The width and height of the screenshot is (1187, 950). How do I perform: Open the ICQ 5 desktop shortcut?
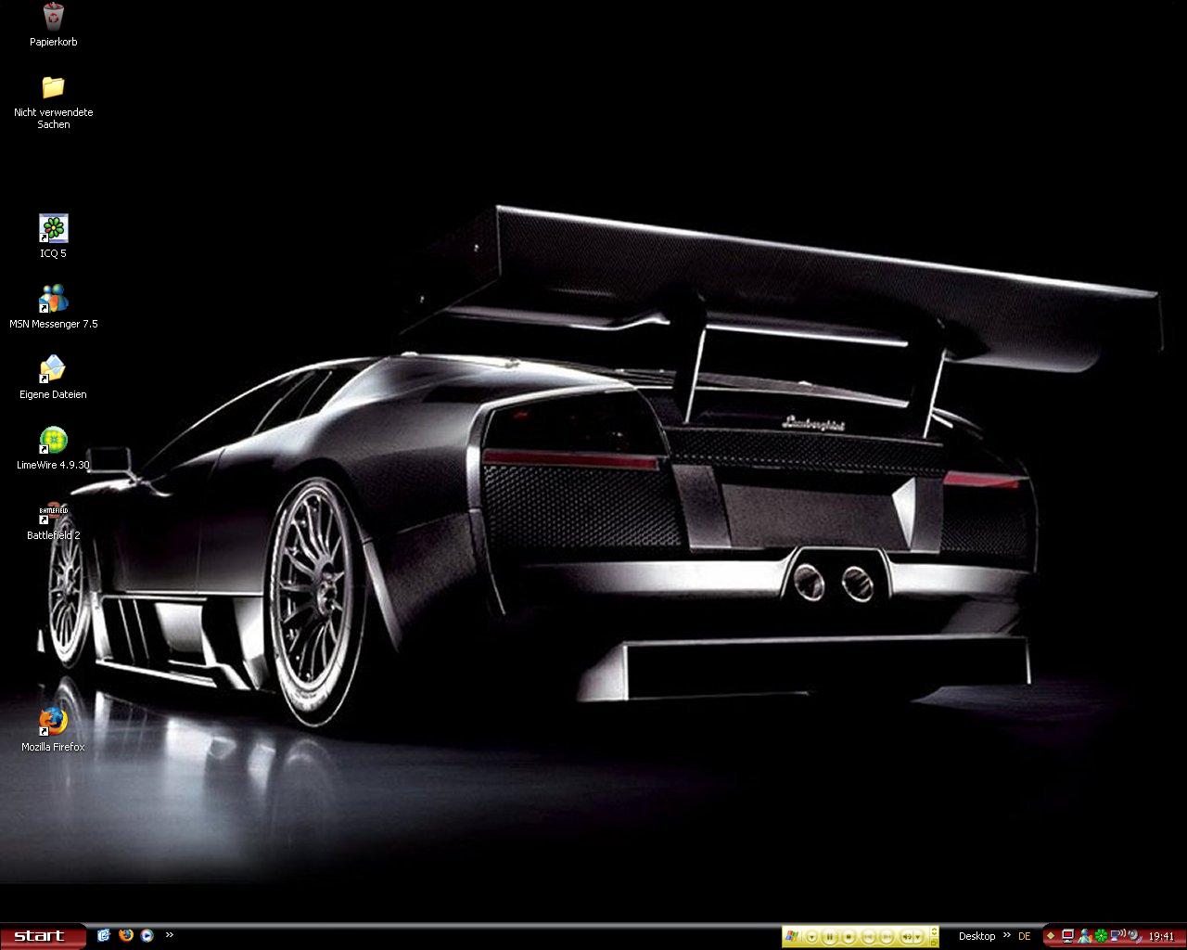click(53, 228)
